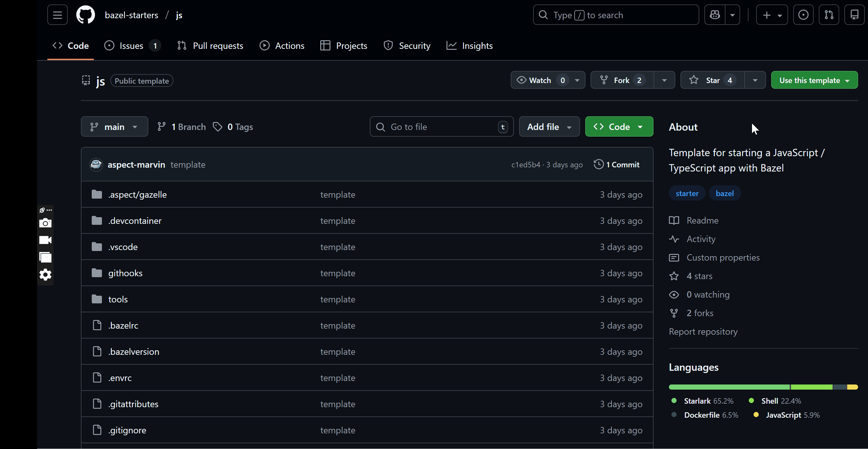868x449 pixels.
Task: Click the yellow JavaScript segment of language bar
Action: coord(853,387)
